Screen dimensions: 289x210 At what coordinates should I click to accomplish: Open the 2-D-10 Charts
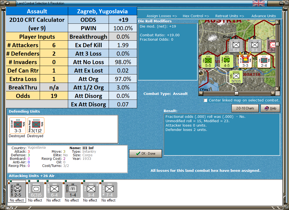245,108
